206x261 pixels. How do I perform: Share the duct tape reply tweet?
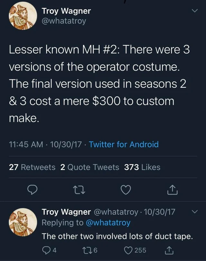pyautogui.click(x=169, y=250)
